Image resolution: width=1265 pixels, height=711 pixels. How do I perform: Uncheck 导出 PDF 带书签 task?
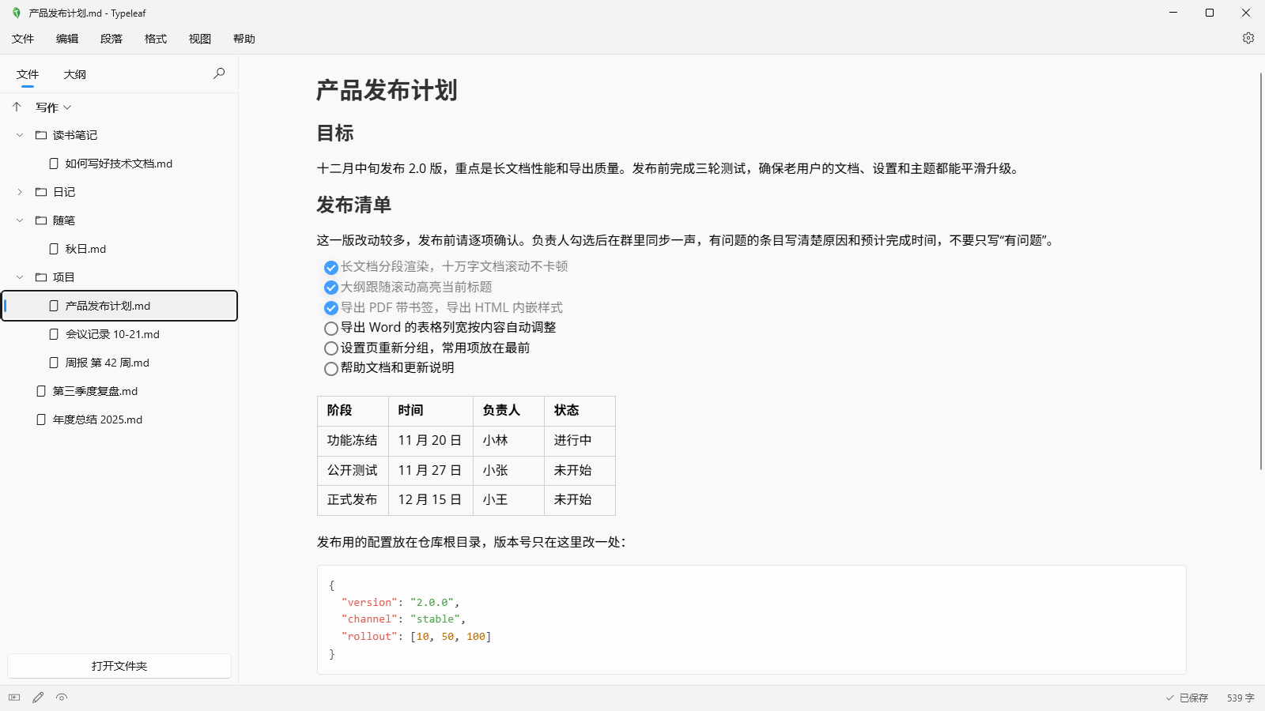click(x=331, y=308)
